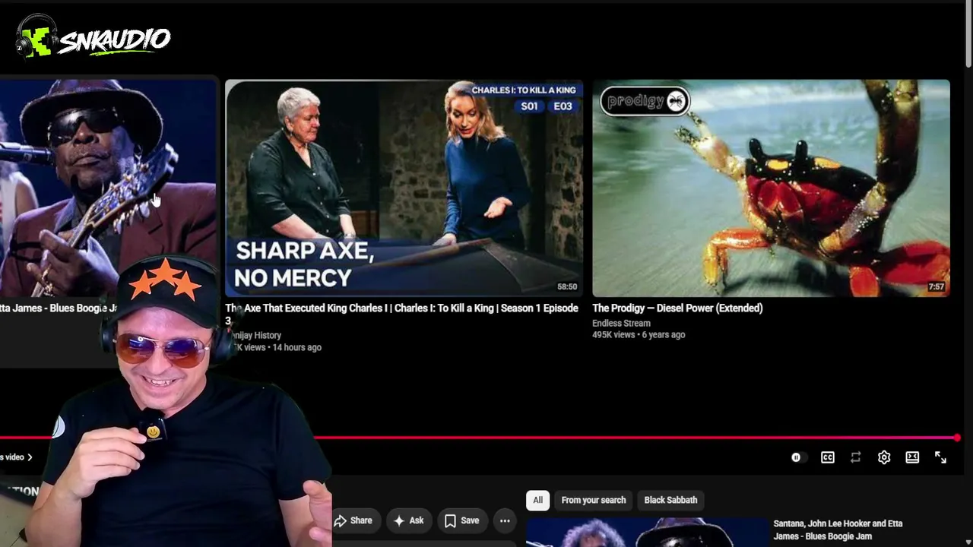Click the S01 badge on the Charles I thumbnail
The width and height of the screenshot is (973, 547).
pyautogui.click(x=529, y=106)
